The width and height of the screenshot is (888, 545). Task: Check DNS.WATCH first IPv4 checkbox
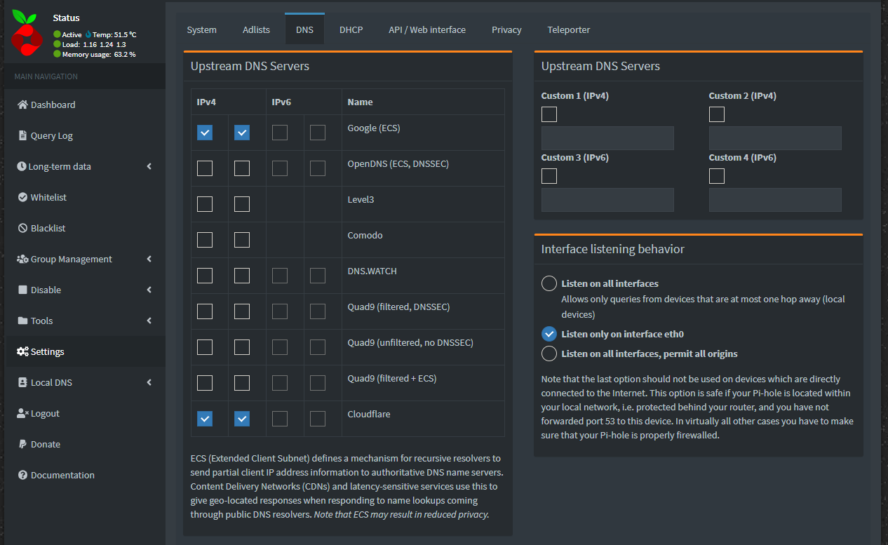[x=205, y=276]
